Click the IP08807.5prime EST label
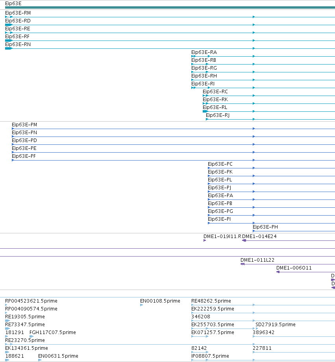 tap(210, 356)
